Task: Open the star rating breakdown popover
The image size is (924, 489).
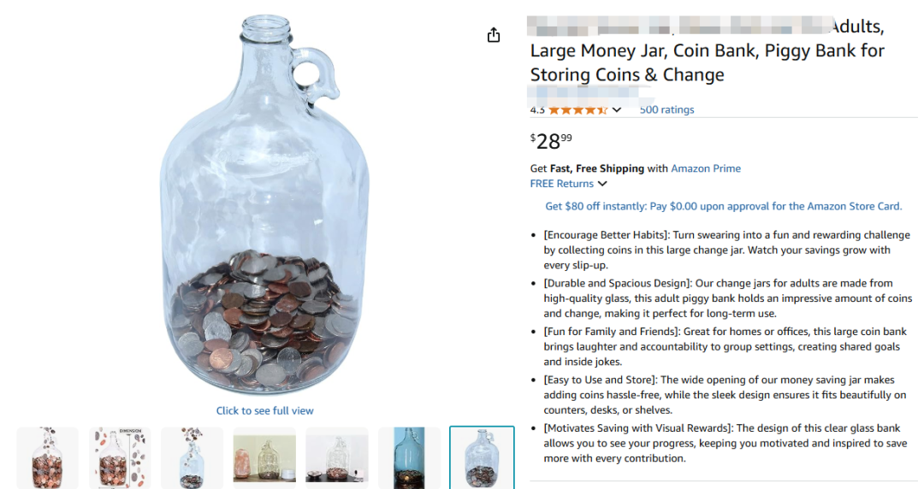Action: pos(617,110)
